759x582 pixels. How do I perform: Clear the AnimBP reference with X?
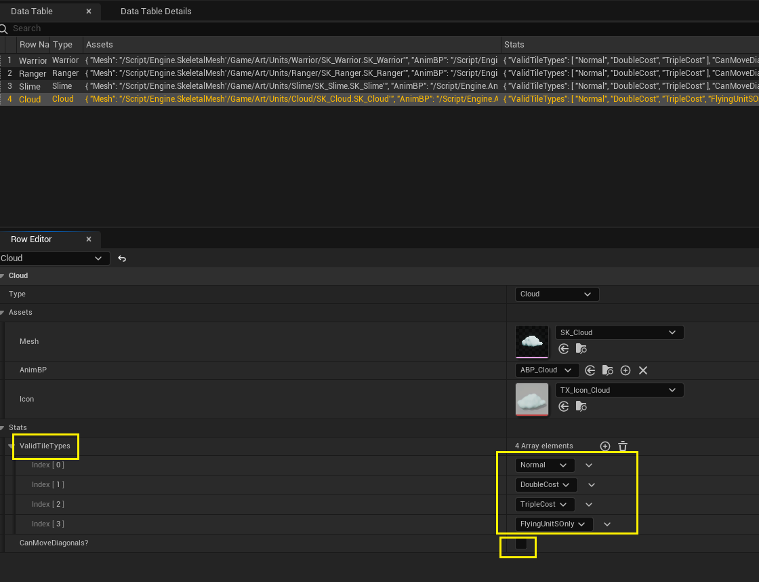(x=643, y=371)
